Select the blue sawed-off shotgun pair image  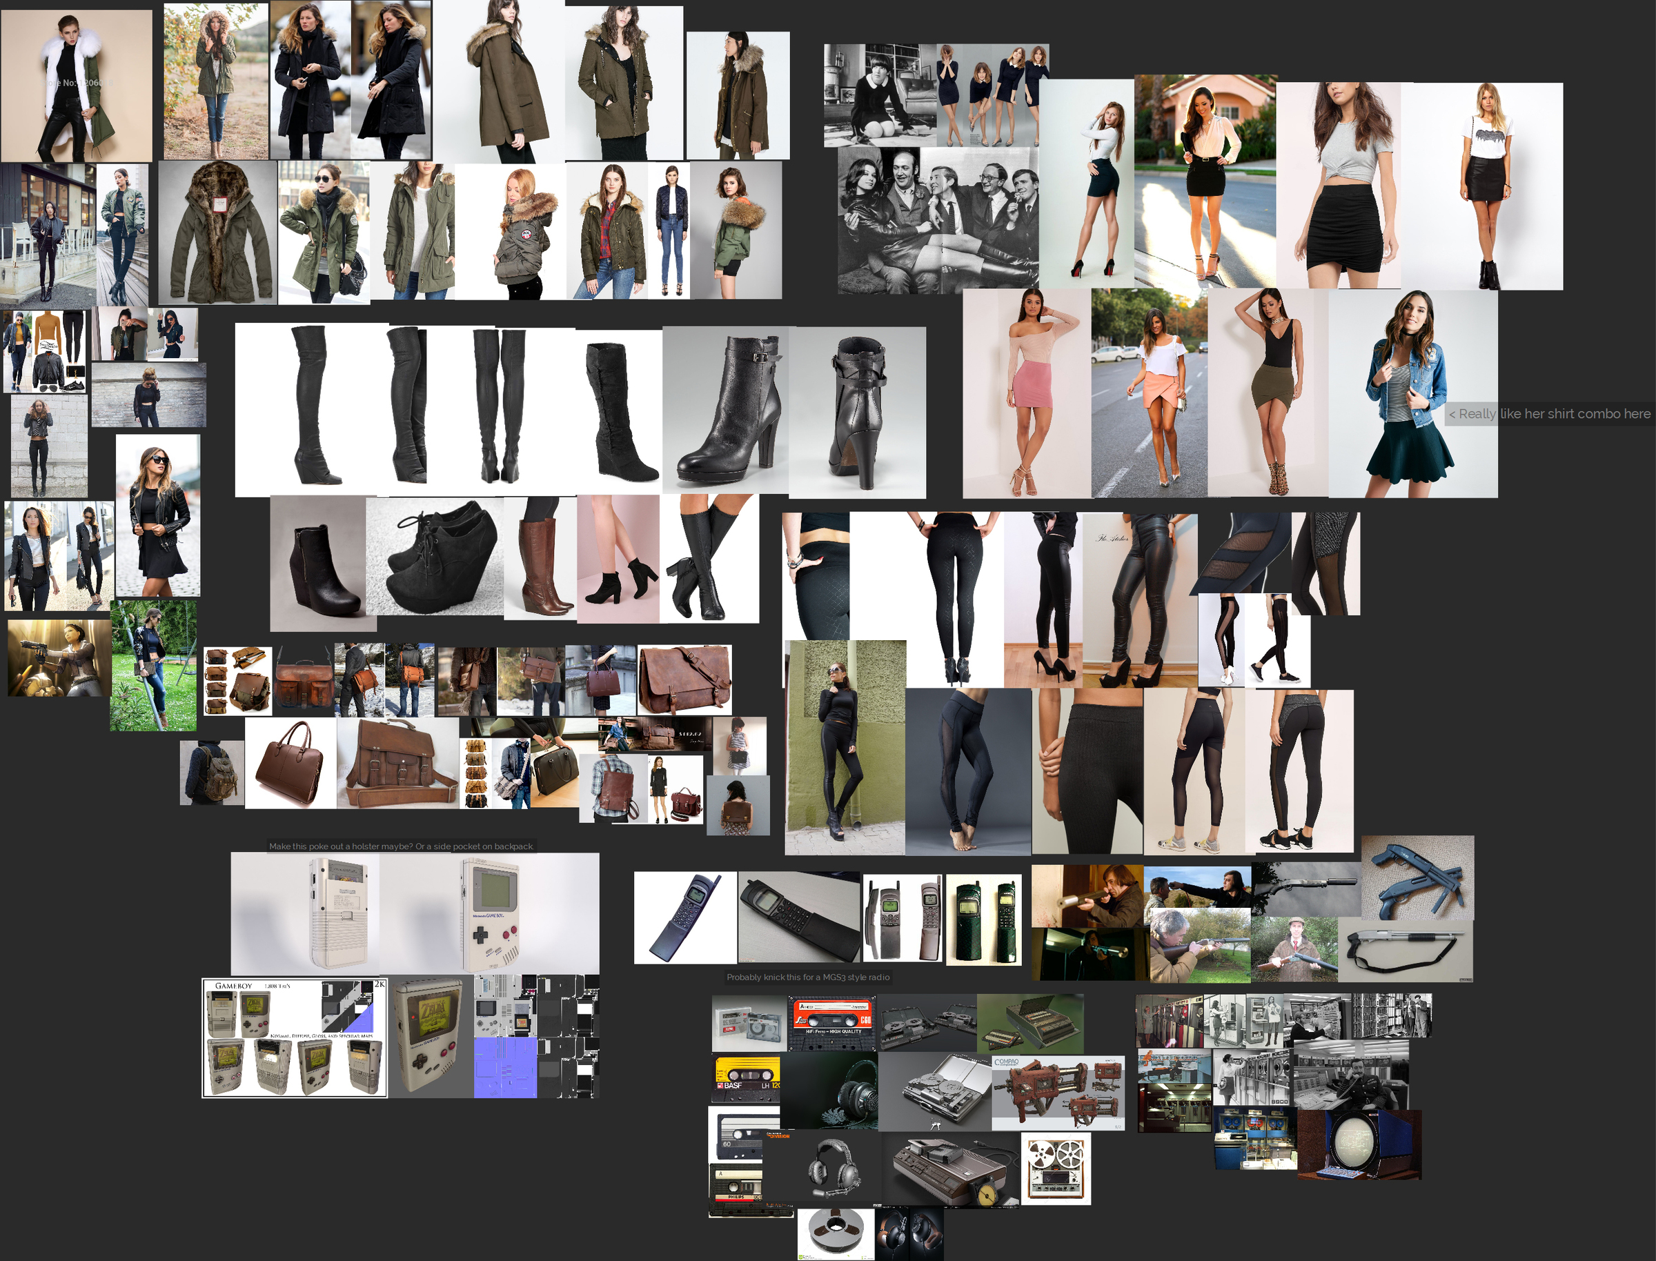1417,877
